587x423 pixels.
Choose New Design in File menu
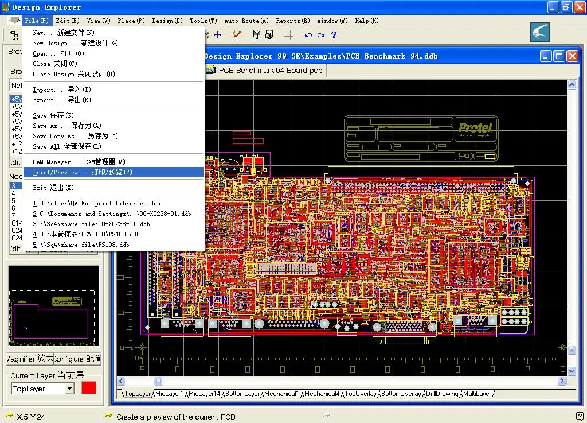point(113,43)
